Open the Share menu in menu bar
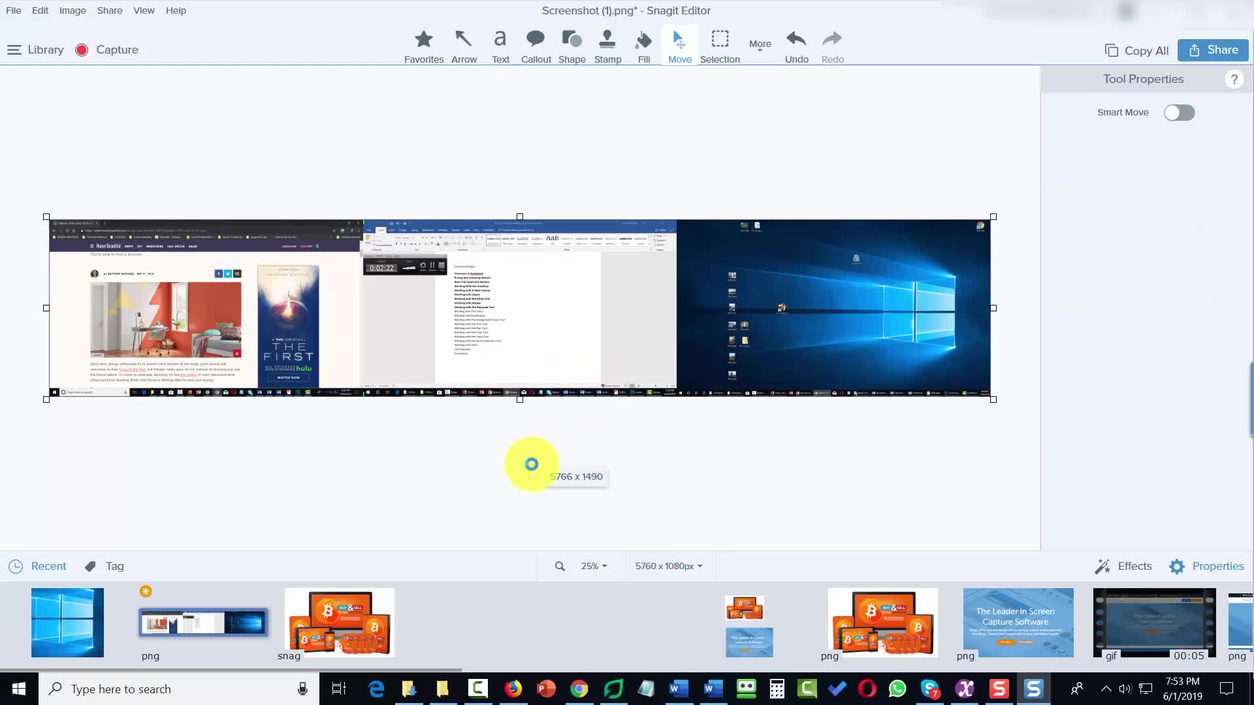The image size is (1254, 705). pyautogui.click(x=110, y=10)
